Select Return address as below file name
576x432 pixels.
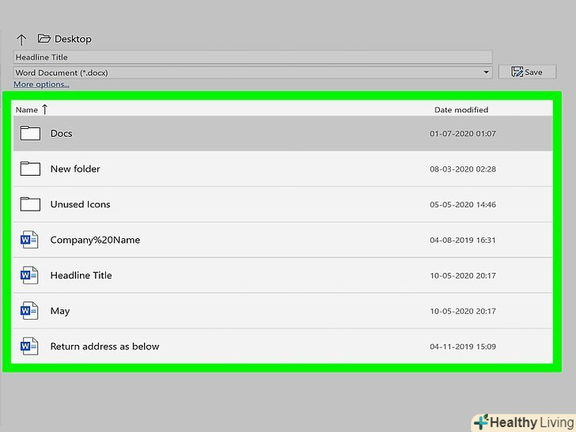point(104,347)
